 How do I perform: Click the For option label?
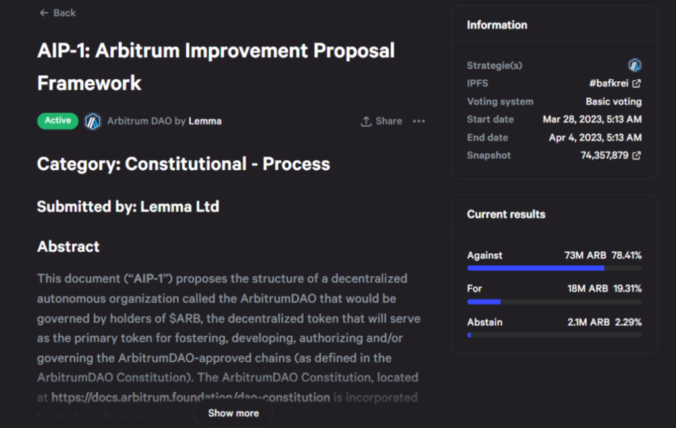(474, 288)
